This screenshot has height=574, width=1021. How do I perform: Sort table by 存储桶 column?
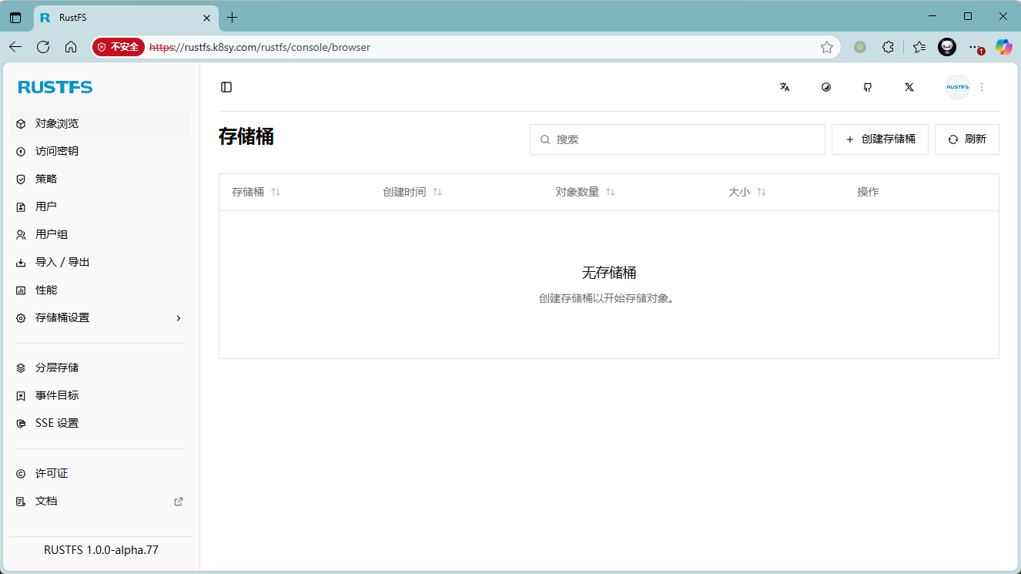point(276,192)
